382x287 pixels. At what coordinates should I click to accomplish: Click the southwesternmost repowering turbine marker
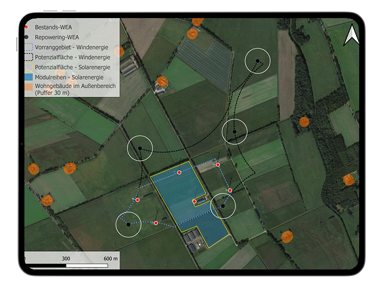[x=128, y=224]
